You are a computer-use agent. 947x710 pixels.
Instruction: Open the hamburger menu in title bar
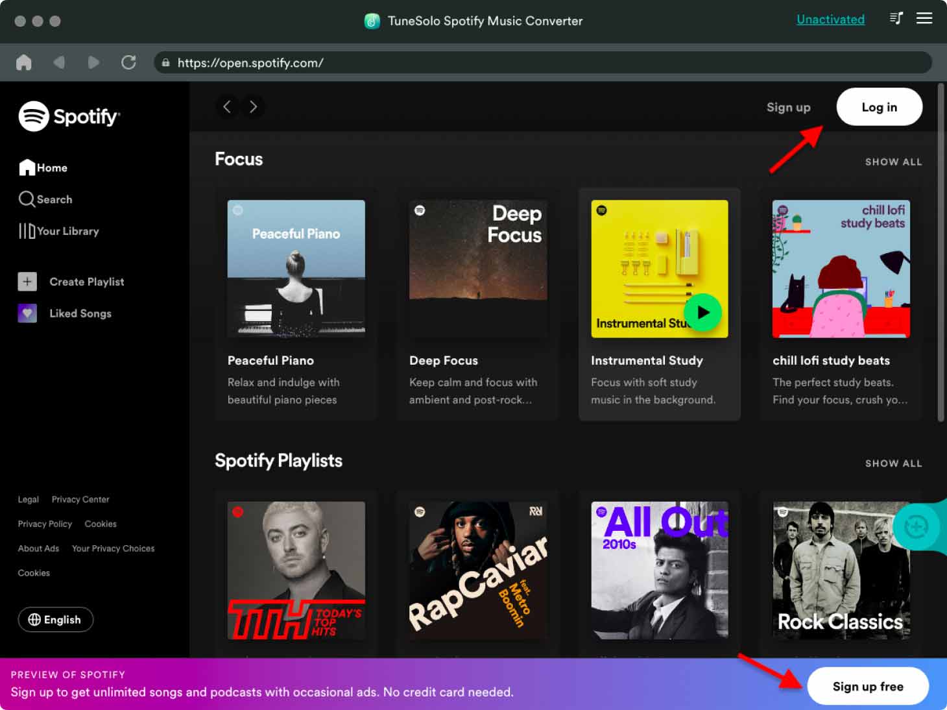coord(924,19)
